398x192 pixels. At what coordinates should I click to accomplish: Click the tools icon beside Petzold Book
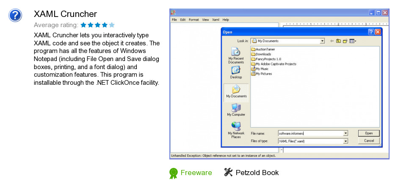click(x=228, y=172)
